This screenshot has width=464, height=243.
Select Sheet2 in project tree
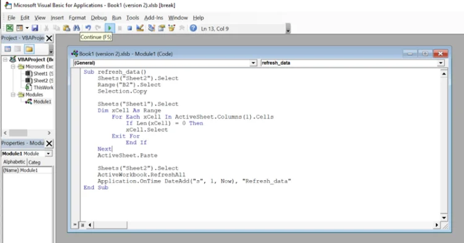(39, 81)
